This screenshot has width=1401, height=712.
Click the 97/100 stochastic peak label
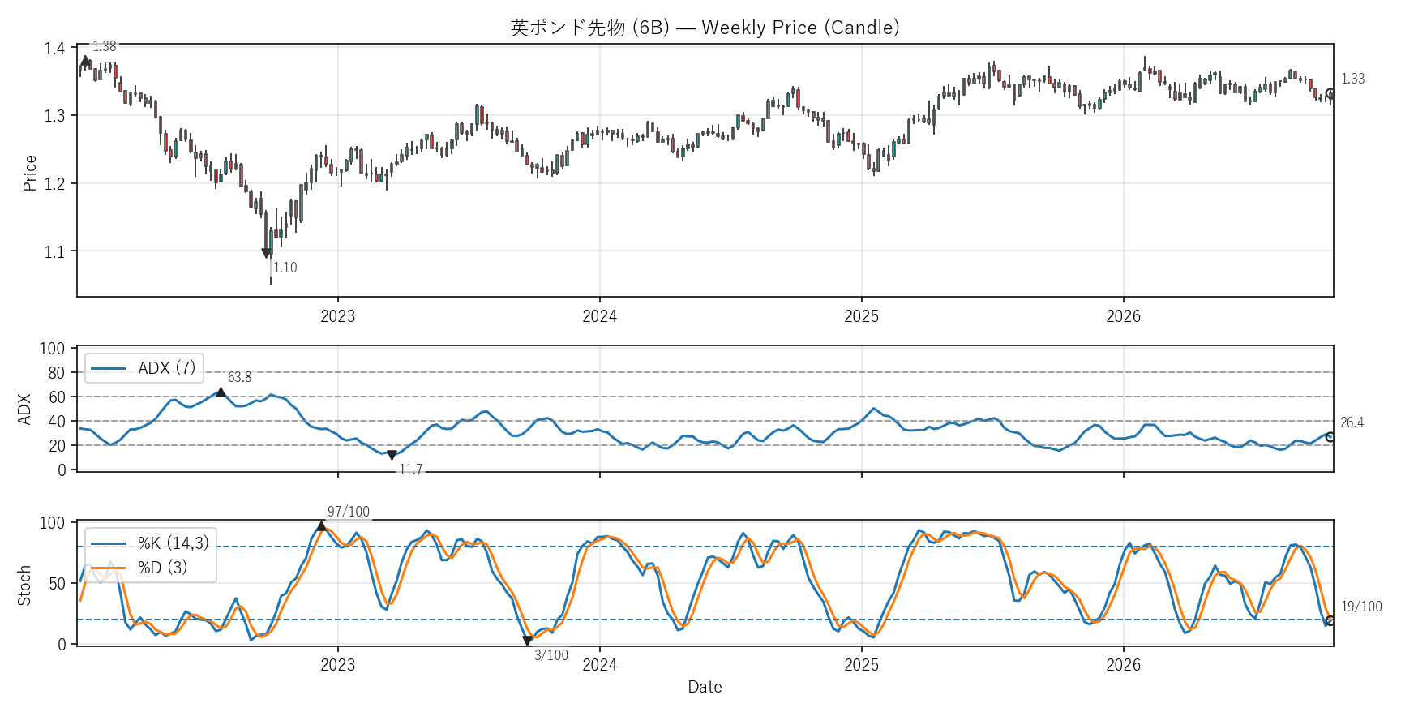349,512
